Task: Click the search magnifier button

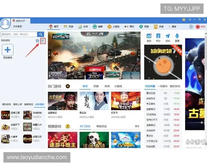Action: (41, 34)
